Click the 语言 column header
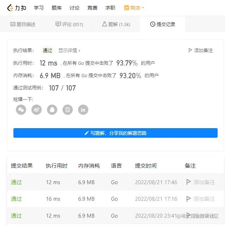 [116, 166]
